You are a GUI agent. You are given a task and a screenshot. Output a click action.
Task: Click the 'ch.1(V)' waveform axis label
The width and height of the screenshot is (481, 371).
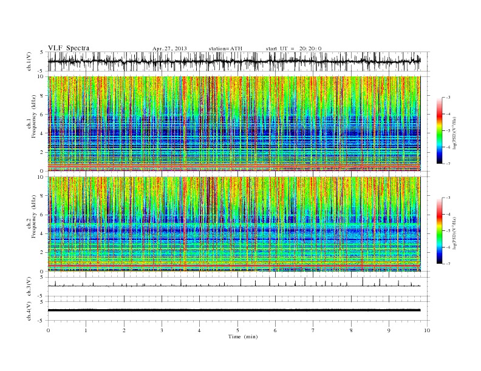29,61
